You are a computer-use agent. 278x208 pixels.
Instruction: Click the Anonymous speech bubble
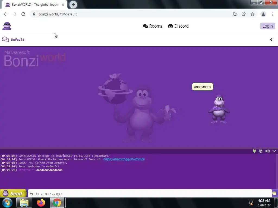click(x=203, y=87)
